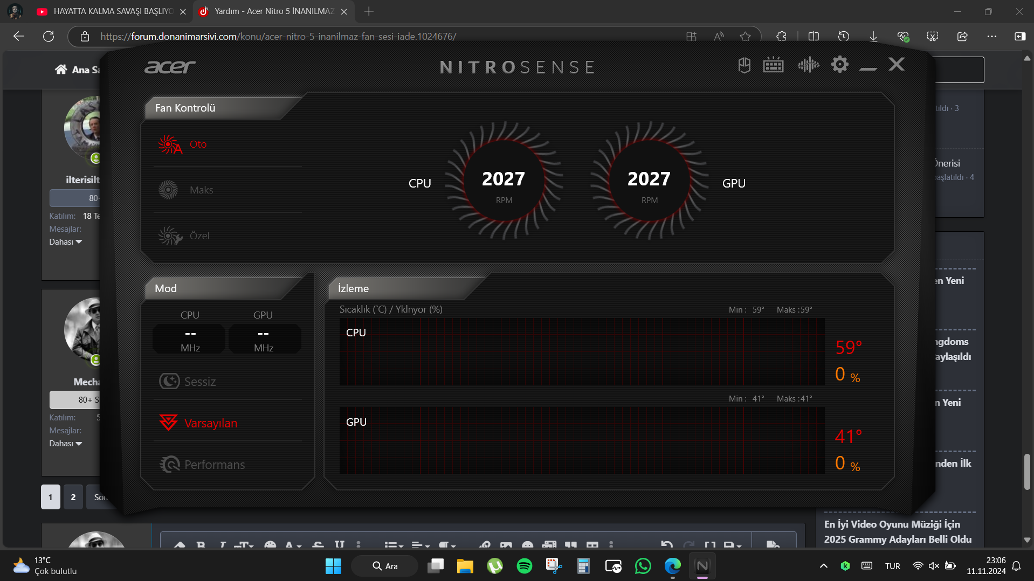The image size is (1034, 581).
Task: Open Calculator from taskbar
Action: [x=583, y=566]
